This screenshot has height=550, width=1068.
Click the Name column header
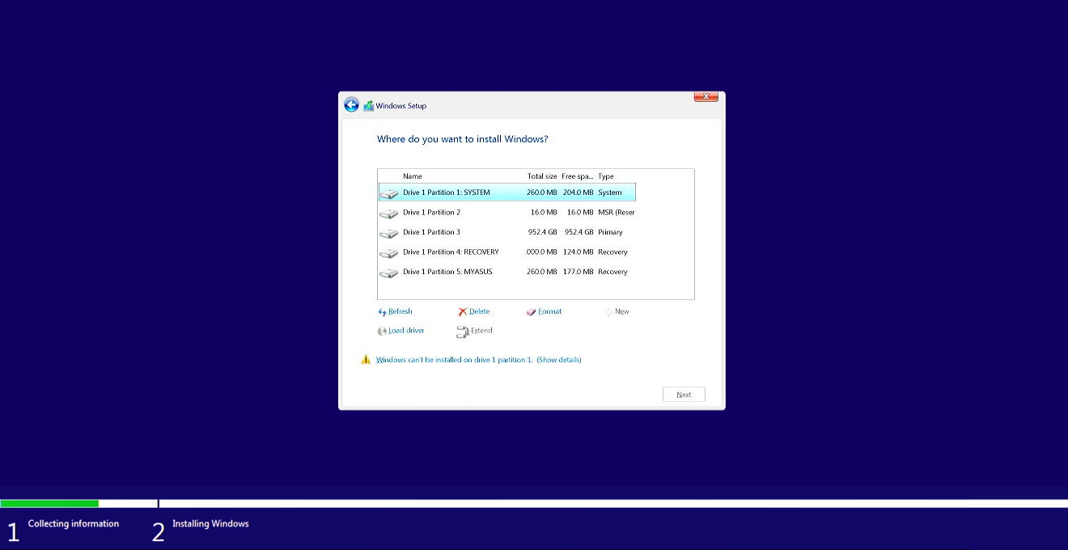(x=413, y=176)
